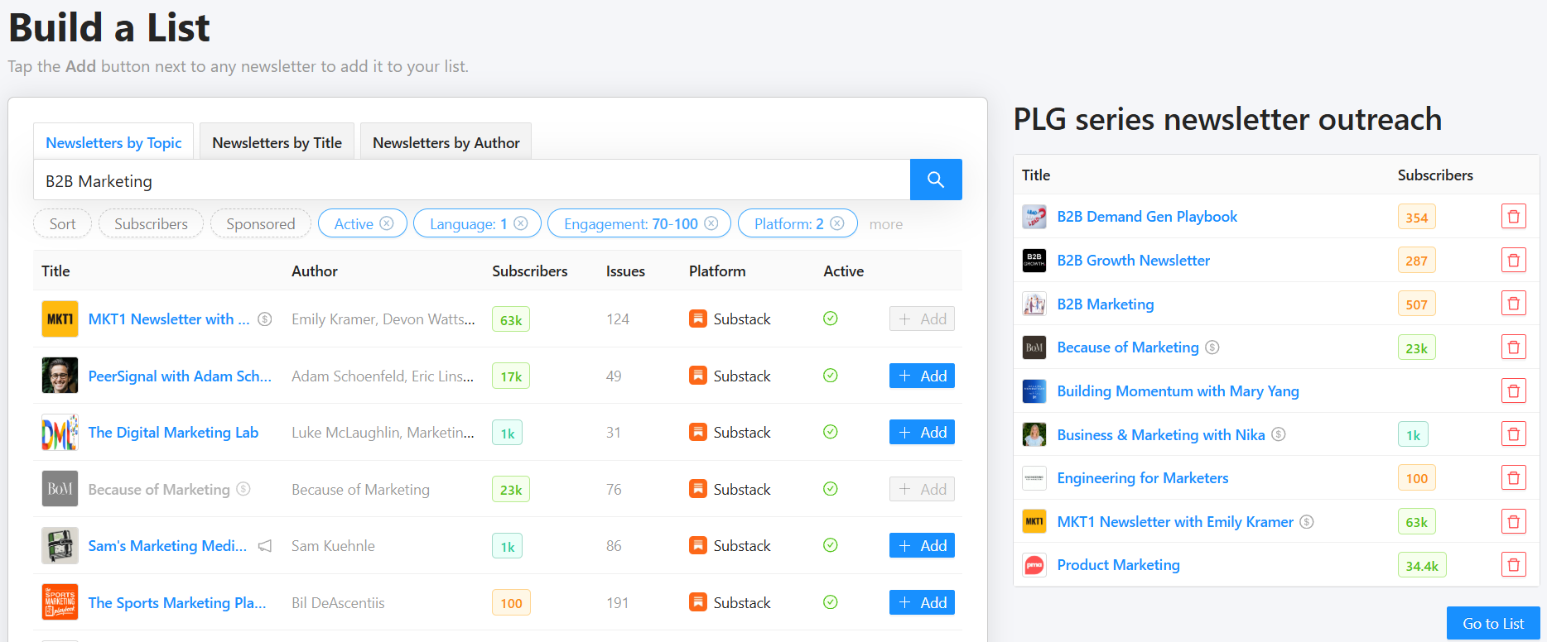
Task: Open the Sort filter options
Action: pyautogui.click(x=62, y=223)
